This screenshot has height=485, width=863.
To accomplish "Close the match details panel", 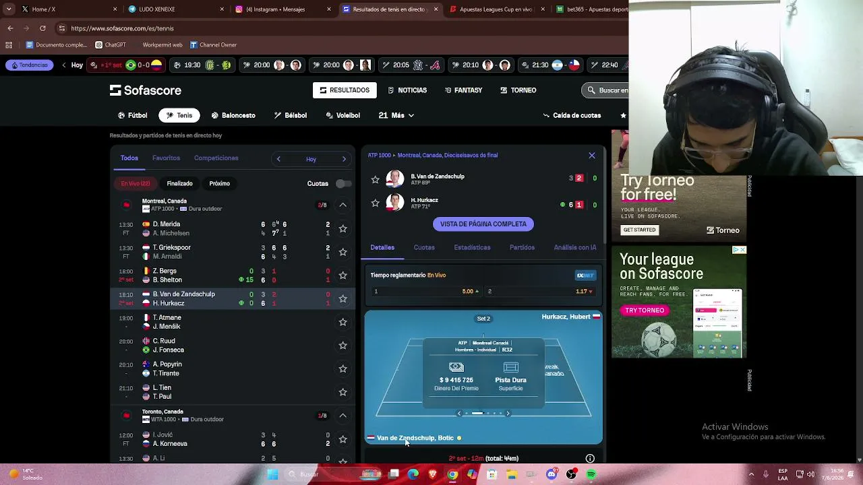I will [x=592, y=156].
